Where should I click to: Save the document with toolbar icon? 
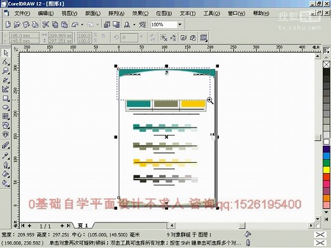[x=26, y=25]
